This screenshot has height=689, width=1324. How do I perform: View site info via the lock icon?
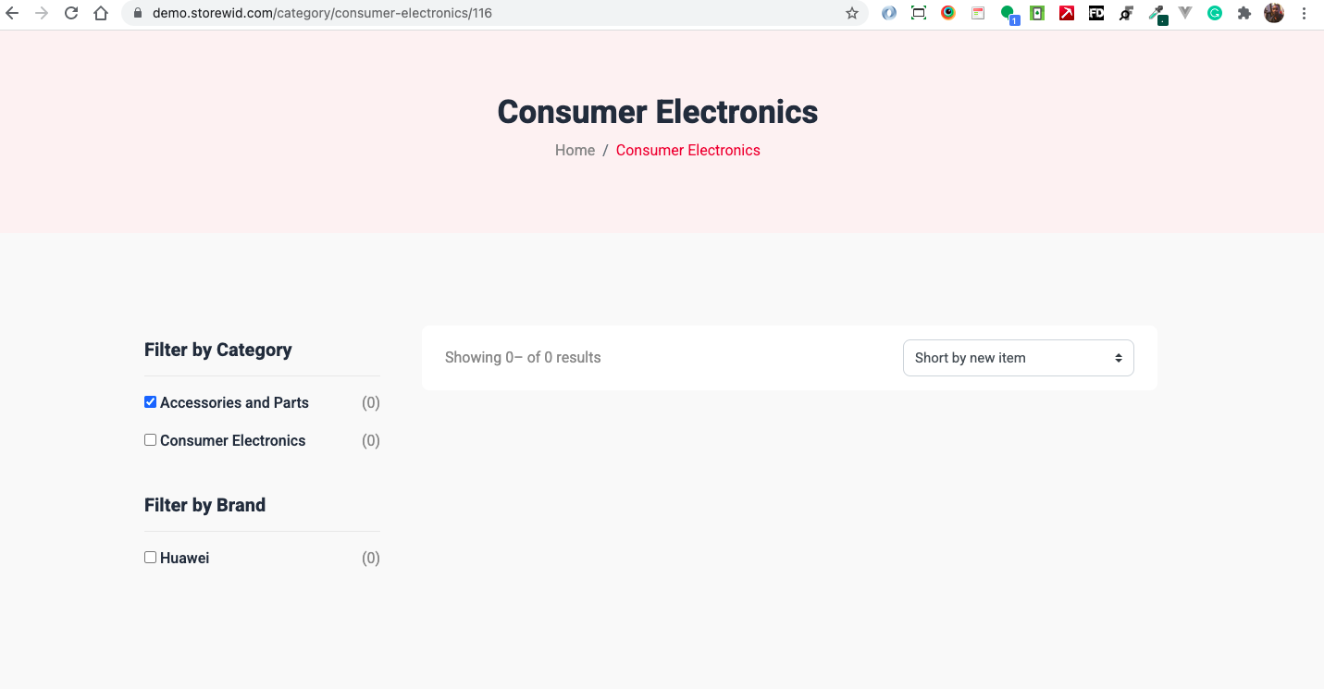[x=137, y=14]
